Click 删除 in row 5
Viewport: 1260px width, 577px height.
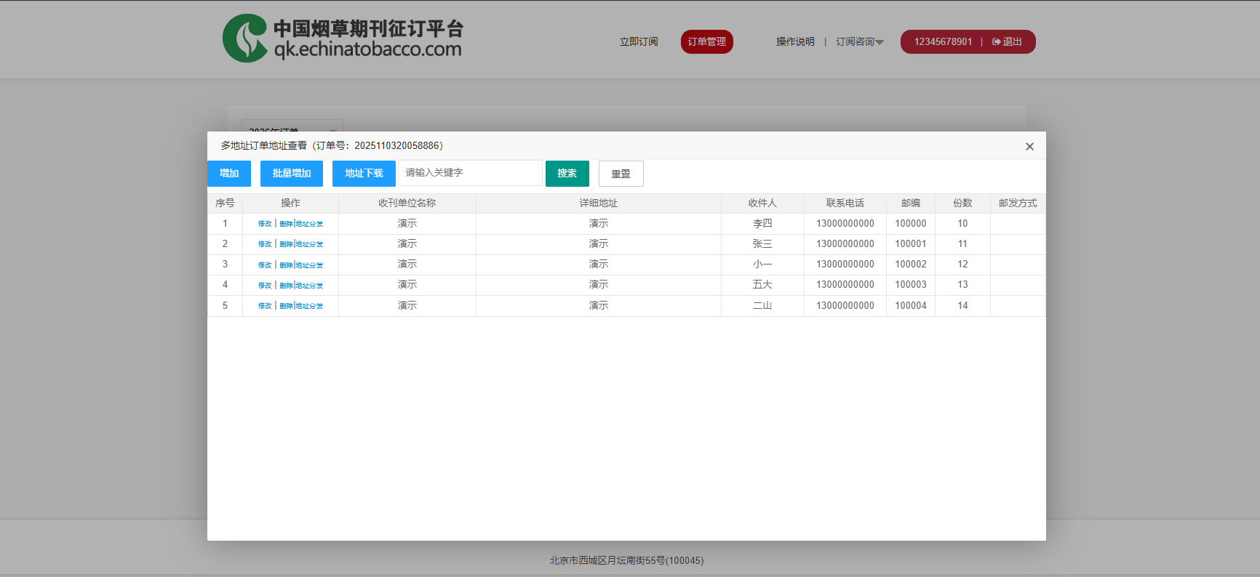pos(286,306)
